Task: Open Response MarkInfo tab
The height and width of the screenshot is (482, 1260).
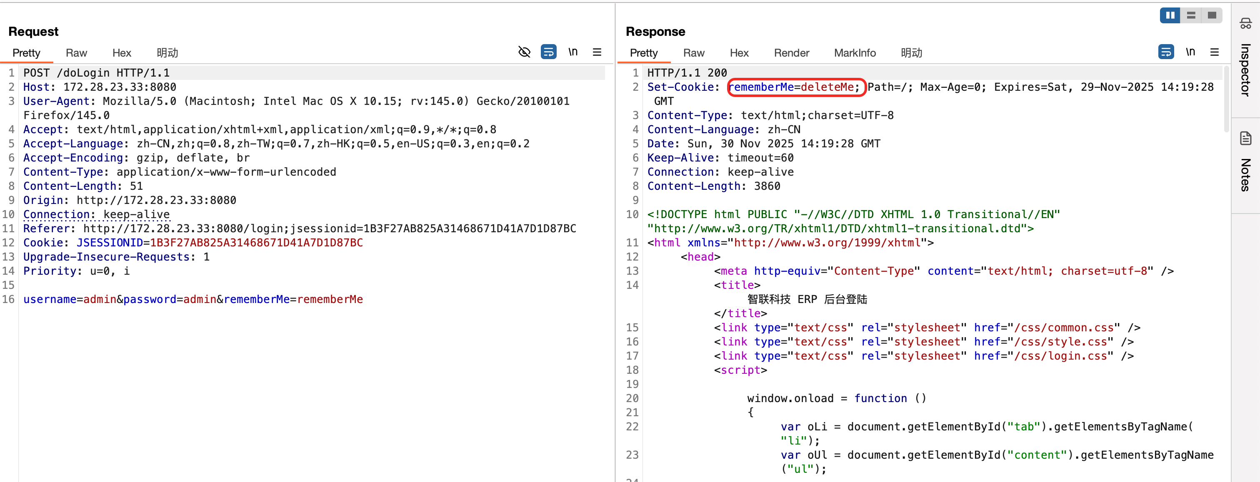Action: pyautogui.click(x=855, y=53)
